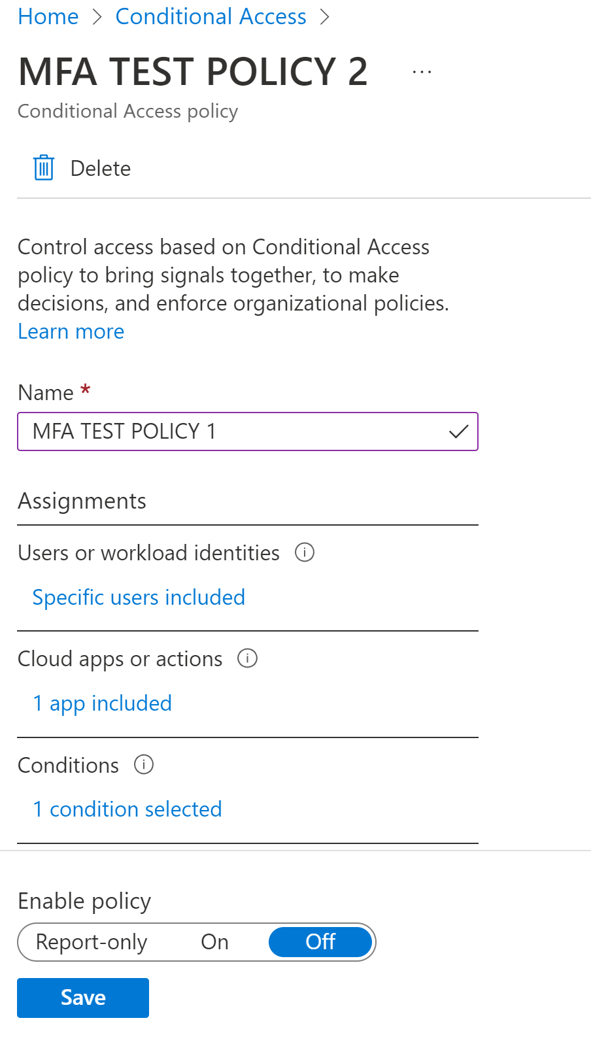The image size is (591, 1048).
Task: Open the ellipsis more options menu
Action: [422, 72]
